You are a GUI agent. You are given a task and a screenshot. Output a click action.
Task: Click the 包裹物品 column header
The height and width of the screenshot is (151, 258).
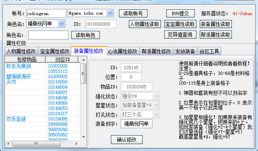[25, 59]
